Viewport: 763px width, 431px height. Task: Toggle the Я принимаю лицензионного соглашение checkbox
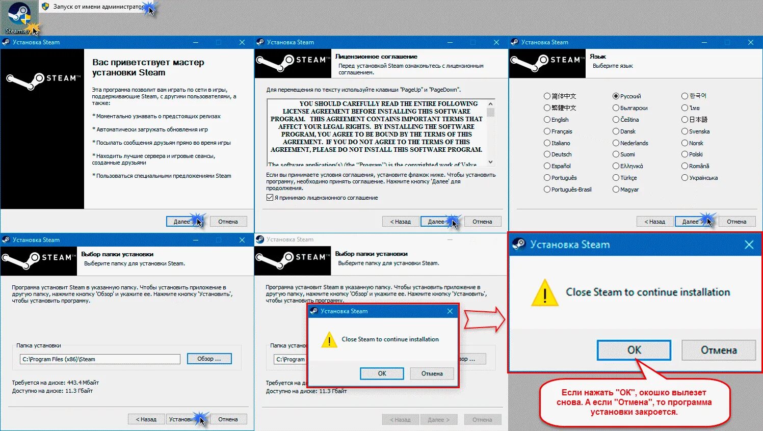point(270,198)
